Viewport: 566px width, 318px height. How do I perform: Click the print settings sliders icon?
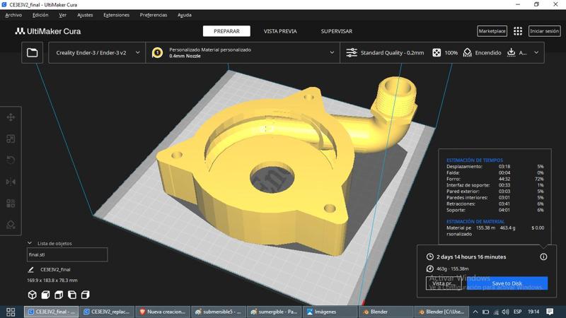click(x=352, y=52)
